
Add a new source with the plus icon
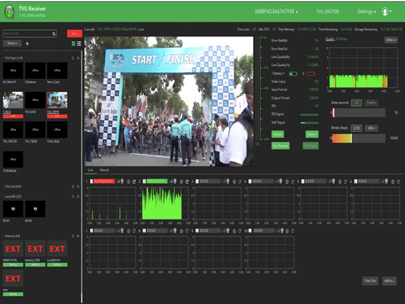pos(27,44)
